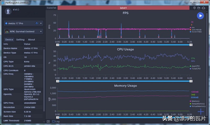This screenshot has height=125, width=210.
Task: Toggle the TotalCPU legend series
Action: [x=195, y=69]
